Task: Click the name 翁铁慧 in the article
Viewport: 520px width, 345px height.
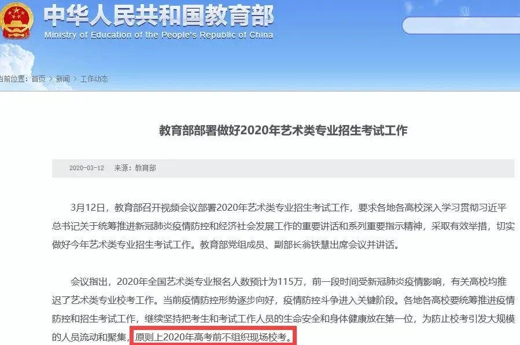Action: tap(322, 245)
